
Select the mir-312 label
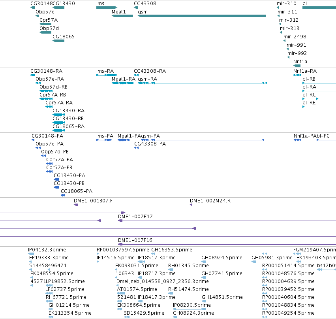pos(289,20)
